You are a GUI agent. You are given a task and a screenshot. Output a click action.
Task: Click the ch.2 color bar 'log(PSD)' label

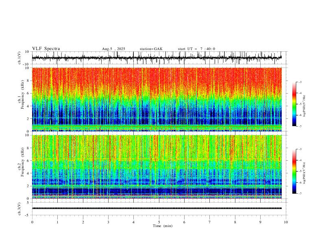click(305, 173)
